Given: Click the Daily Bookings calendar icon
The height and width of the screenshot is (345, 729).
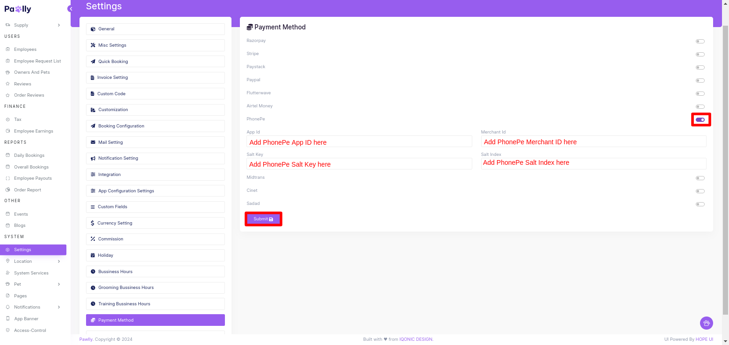Looking at the screenshot, I should [8, 155].
